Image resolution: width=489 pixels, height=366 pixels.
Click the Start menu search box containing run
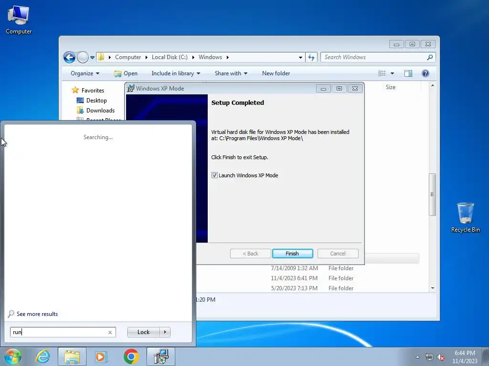pos(63,332)
